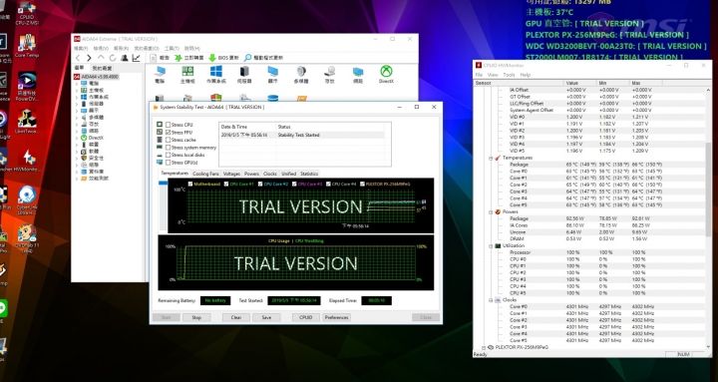Click the green BIOS update arrow icon
This screenshot has width=718, height=382.
[212, 58]
